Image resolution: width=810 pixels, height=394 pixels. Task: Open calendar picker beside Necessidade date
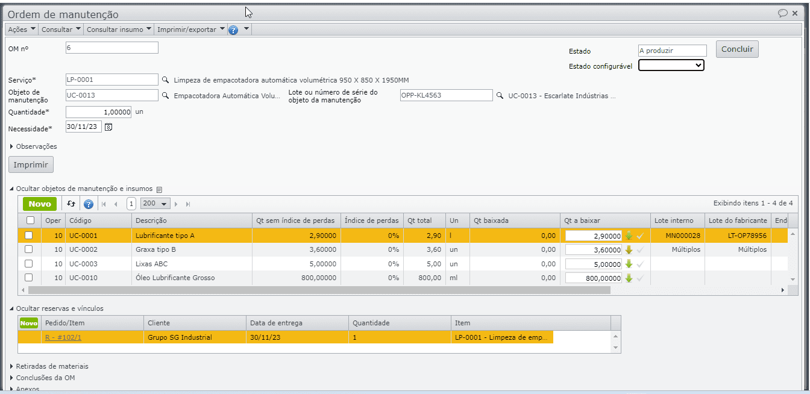pos(108,127)
